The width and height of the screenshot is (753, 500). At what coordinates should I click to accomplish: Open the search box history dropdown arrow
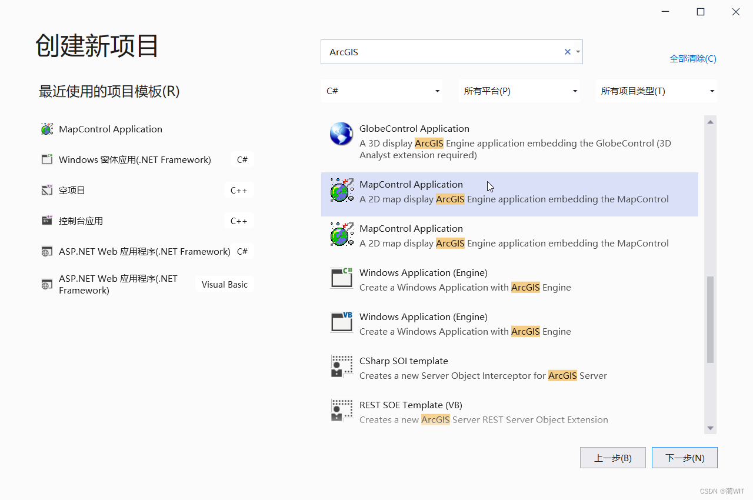578,52
